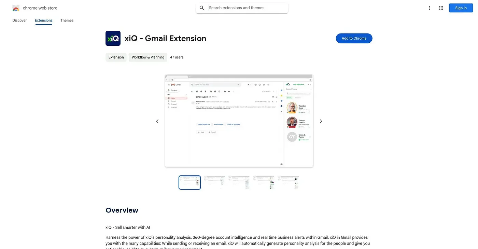The width and height of the screenshot is (478, 249).
Task: Click the Workflow & Planning chip
Action: click(148, 57)
